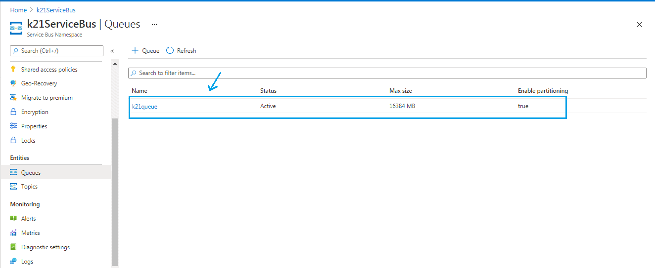Go to Home breadcrumb link
The image size is (655, 268).
point(18,10)
